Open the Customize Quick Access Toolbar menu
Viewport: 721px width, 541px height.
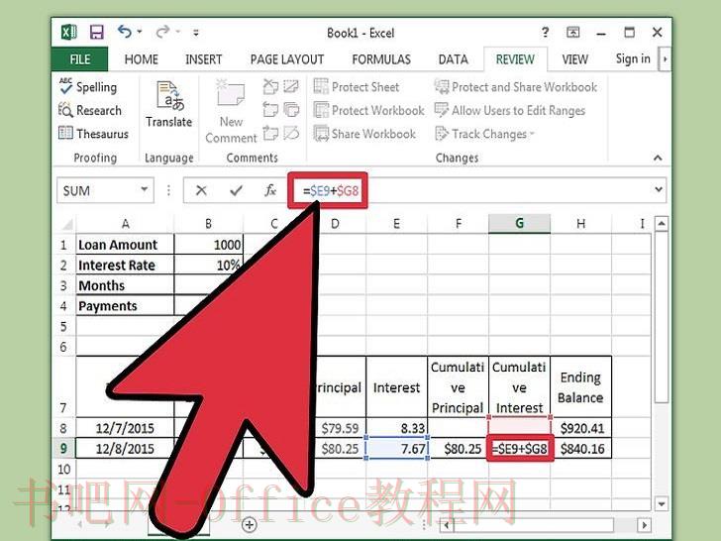coord(196,33)
